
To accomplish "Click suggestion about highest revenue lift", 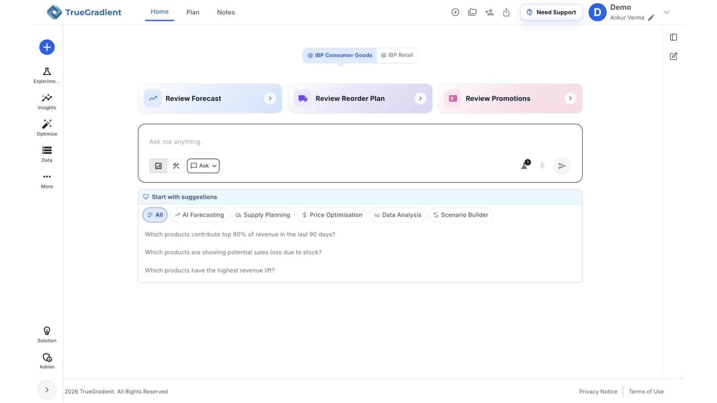I will point(210,270).
